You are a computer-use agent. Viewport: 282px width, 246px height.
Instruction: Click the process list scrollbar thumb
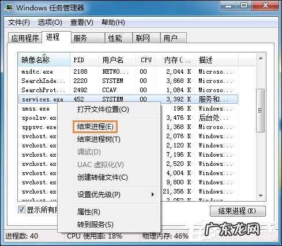(x=261, y=110)
